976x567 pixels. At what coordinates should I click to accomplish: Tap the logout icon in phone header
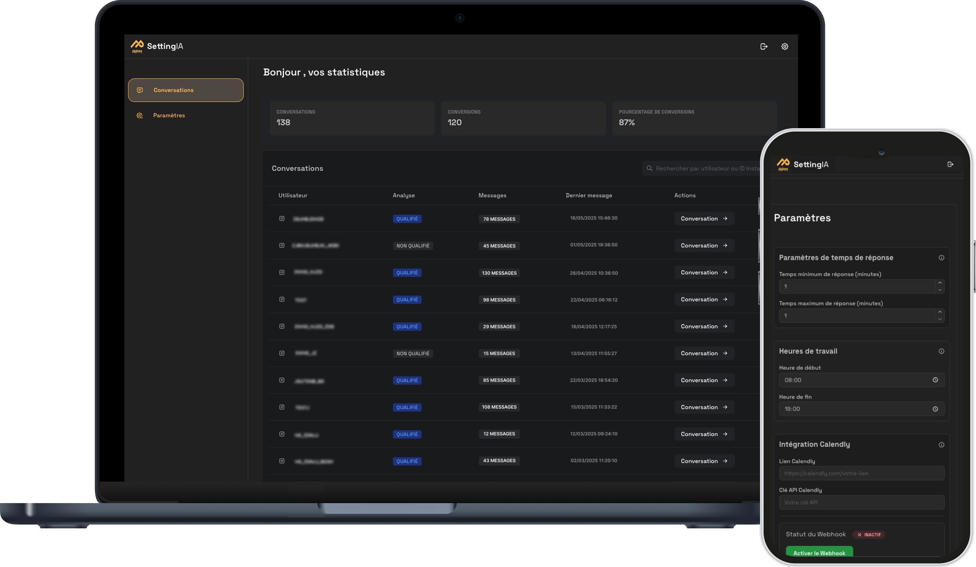pos(950,165)
